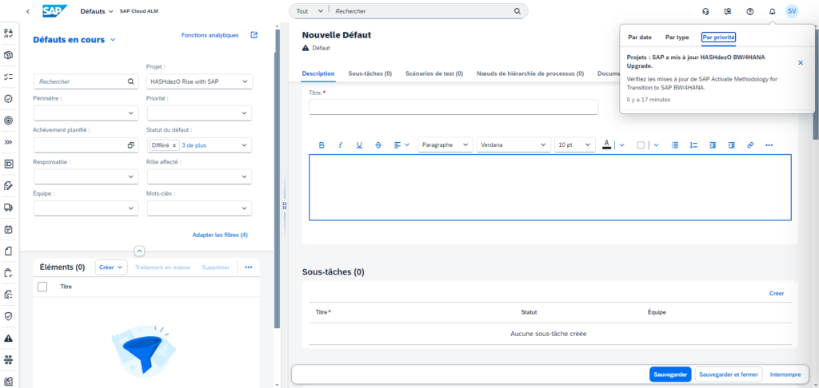Open the Défauts app title dropdown
Screen dimensions: 819x388
click(x=97, y=11)
